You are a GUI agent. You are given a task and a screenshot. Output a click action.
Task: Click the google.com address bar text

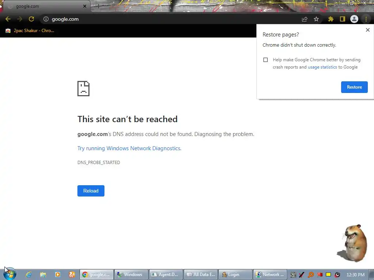click(65, 19)
